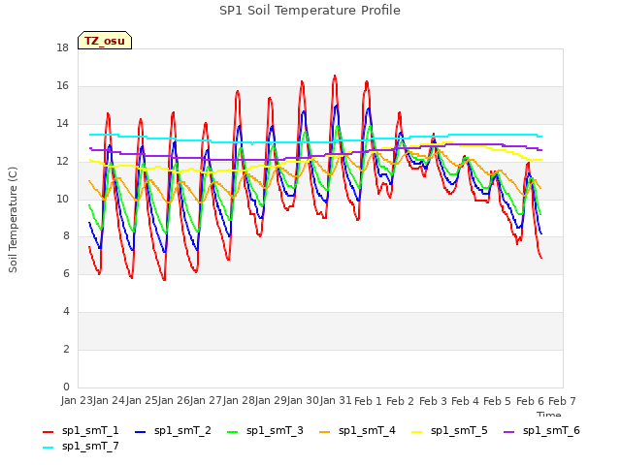Click the sp1_smT_3 green legend swatch
Viewport: 621px width, 465px height.
coord(233,432)
